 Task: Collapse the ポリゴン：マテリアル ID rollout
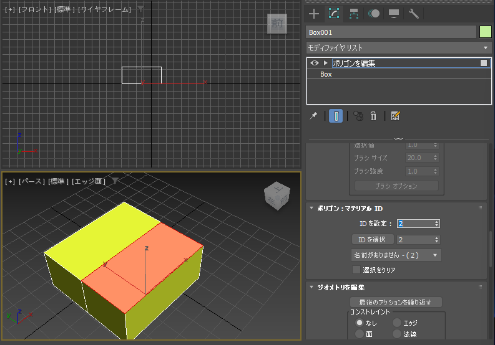coord(311,208)
